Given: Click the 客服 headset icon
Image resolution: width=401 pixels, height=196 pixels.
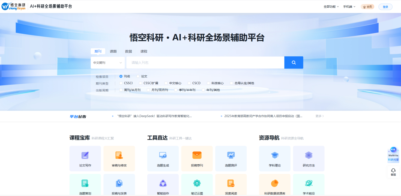Looking at the screenshot, I should [393, 171].
